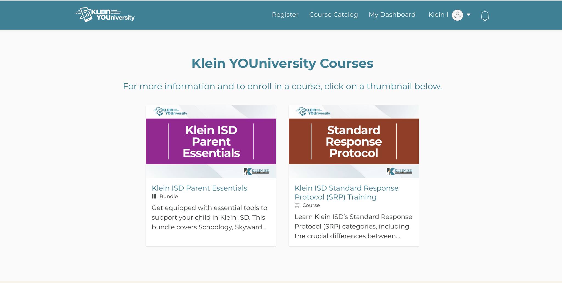The image size is (562, 283).
Task: Expand the user account dropdown arrow
Action: pyautogui.click(x=468, y=15)
